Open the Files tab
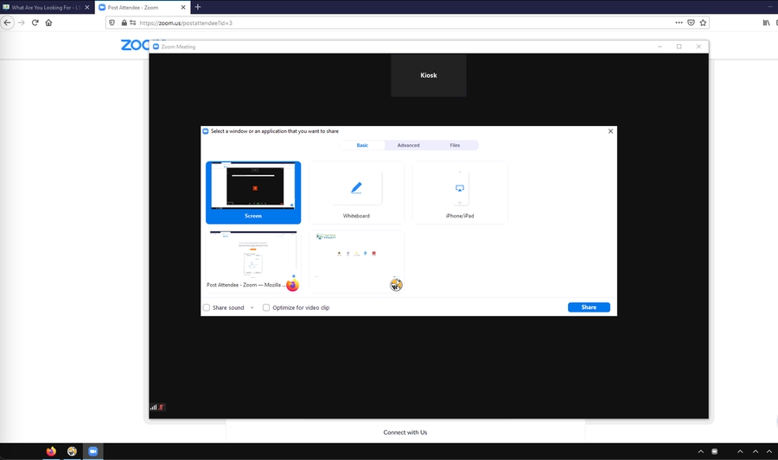778x460 pixels. (455, 145)
